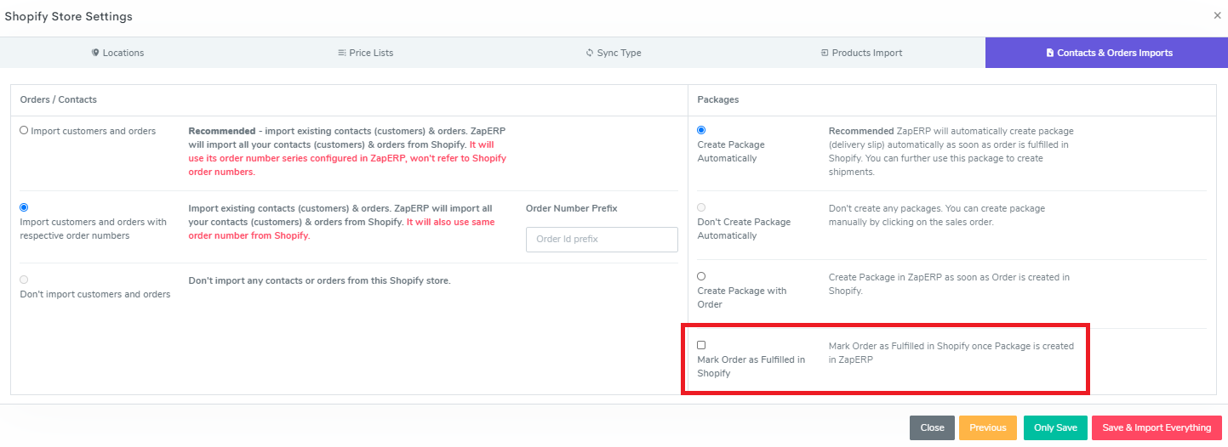Click "Mark Order as Fulfilled in Shopify once Package" description
1228x447 pixels.
pyautogui.click(x=951, y=353)
